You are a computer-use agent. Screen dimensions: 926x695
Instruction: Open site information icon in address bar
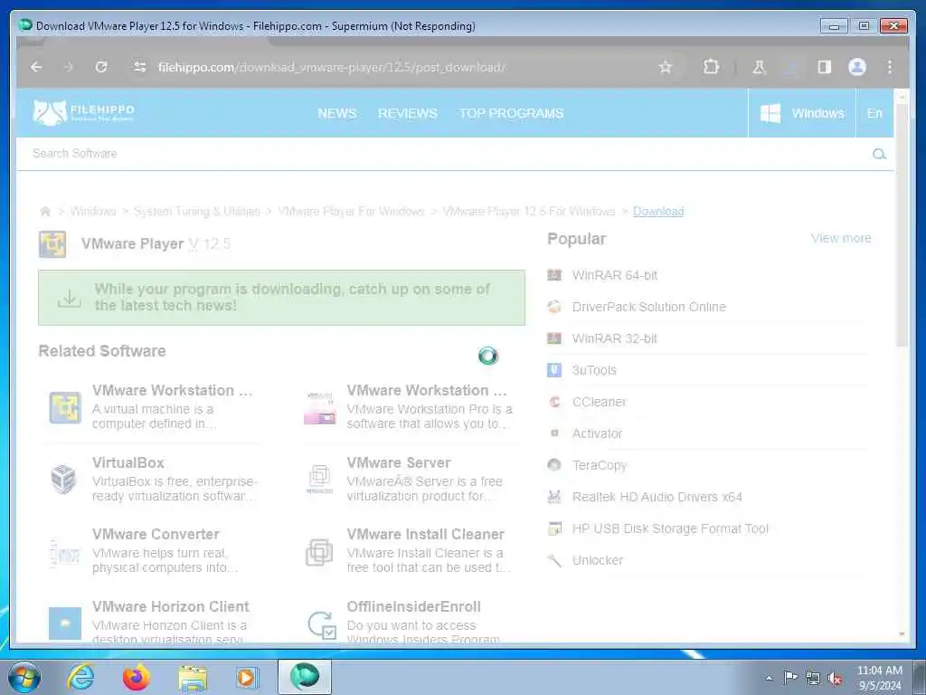click(140, 67)
